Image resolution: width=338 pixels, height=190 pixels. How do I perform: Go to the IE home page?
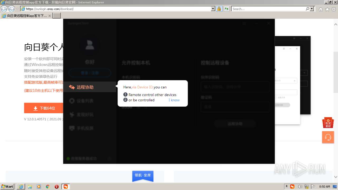pos(321,9)
